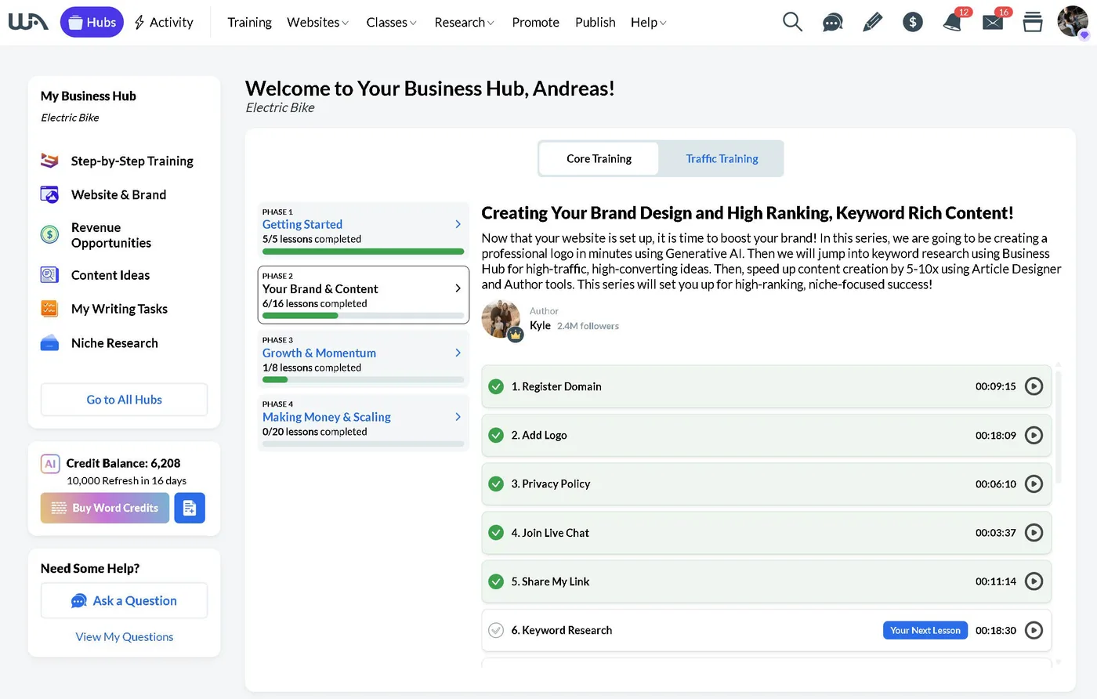
Task: Open the Promote menu item
Action: point(535,22)
